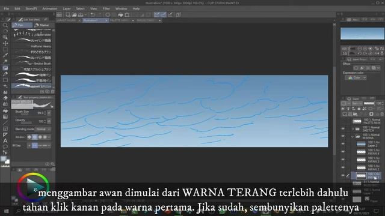Select the Frame border tool

(x=5, y=128)
